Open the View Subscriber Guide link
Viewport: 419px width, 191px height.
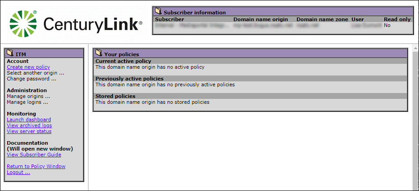pyautogui.click(x=34, y=155)
